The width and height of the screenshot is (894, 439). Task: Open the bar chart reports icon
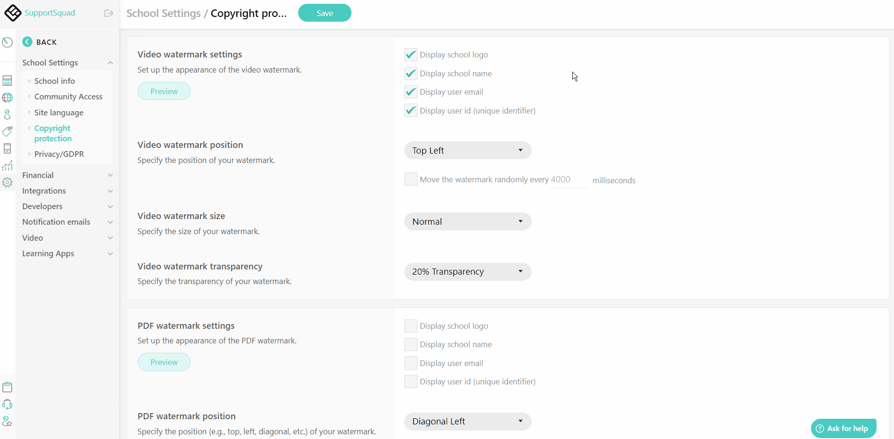tap(7, 166)
